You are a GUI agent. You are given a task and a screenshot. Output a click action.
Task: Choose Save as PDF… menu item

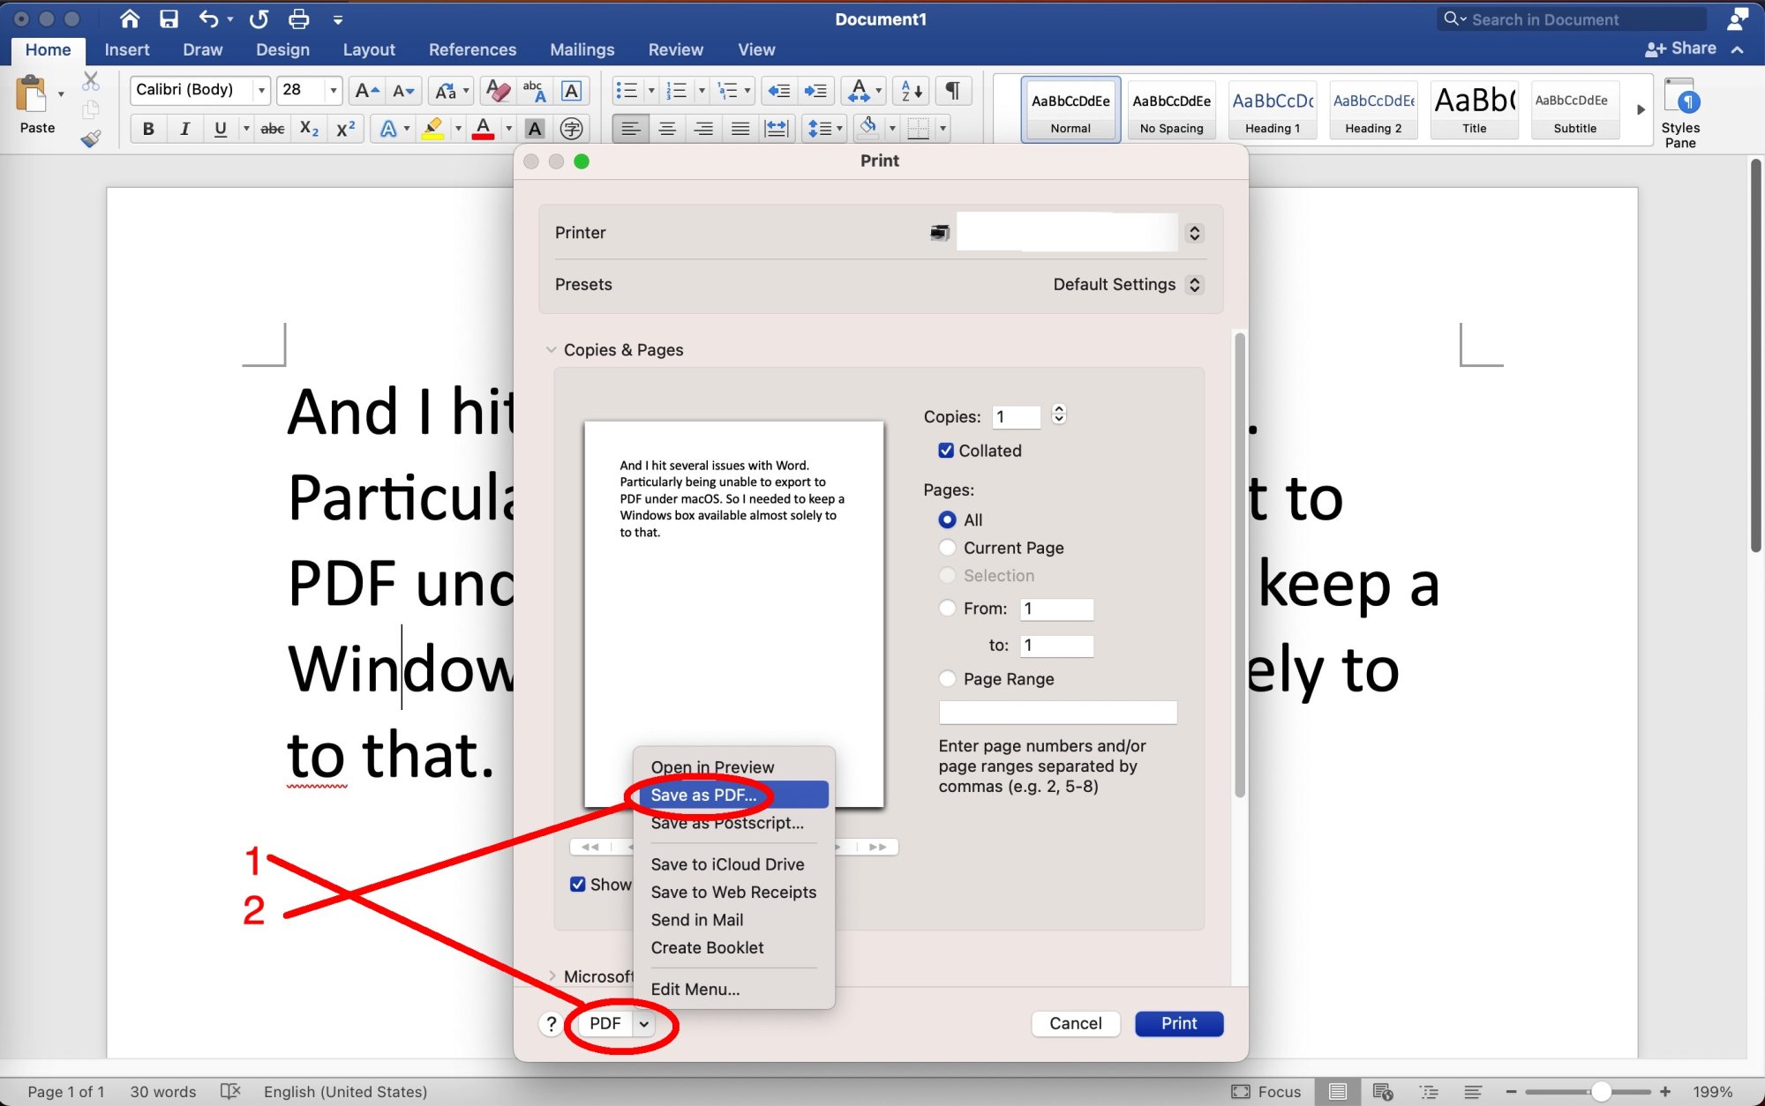703,795
